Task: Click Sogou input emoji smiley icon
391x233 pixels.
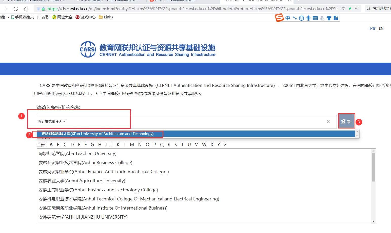Action: (x=301, y=18)
